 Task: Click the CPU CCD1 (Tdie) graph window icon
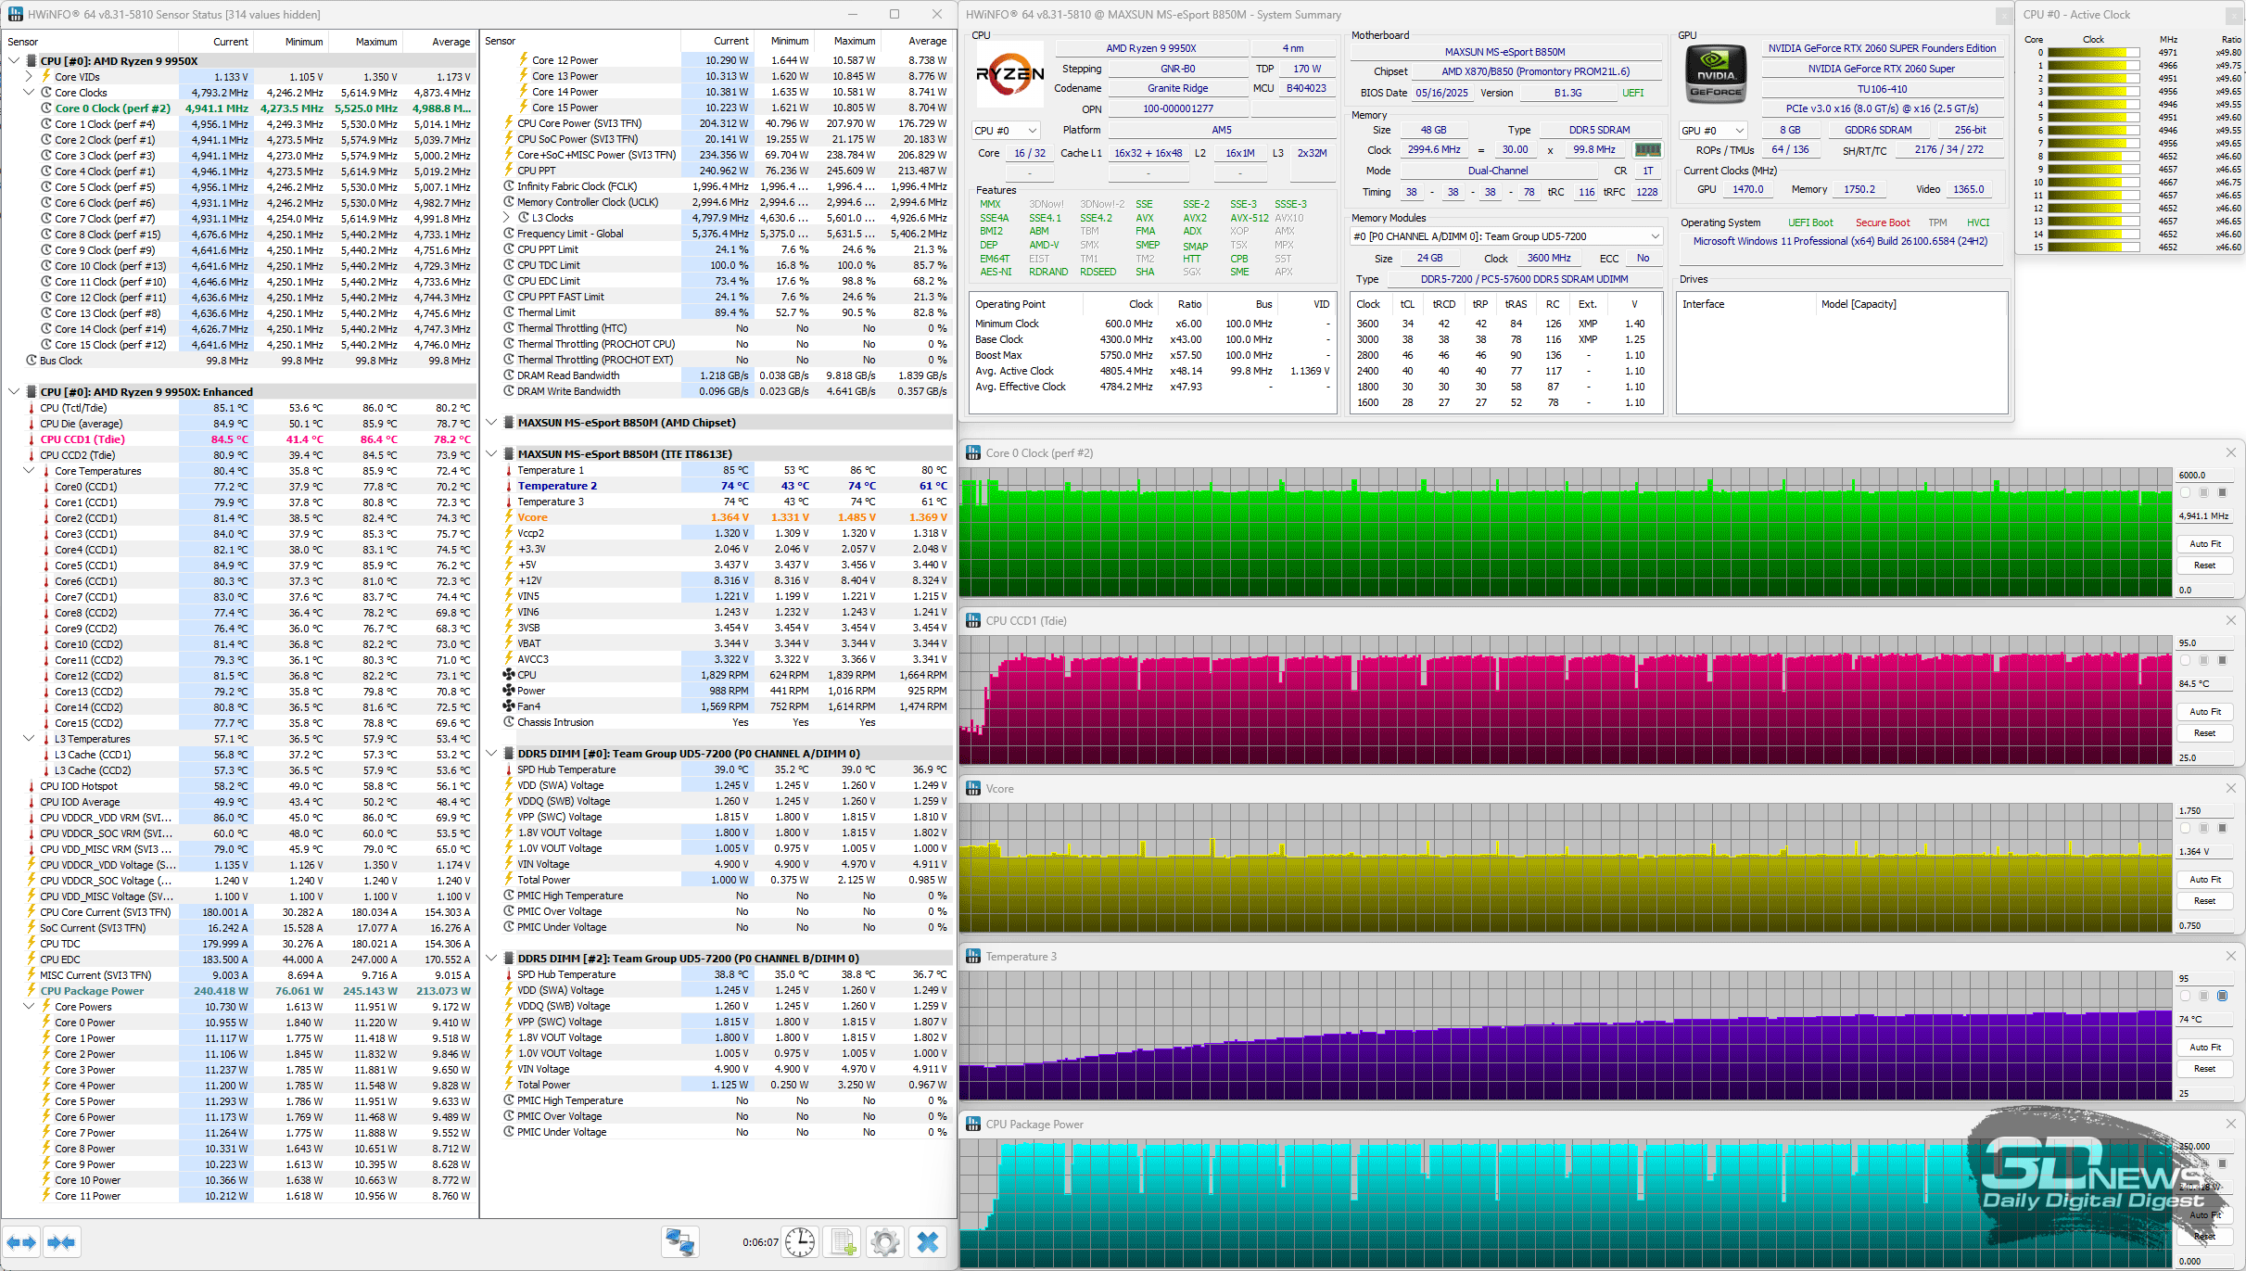973,621
